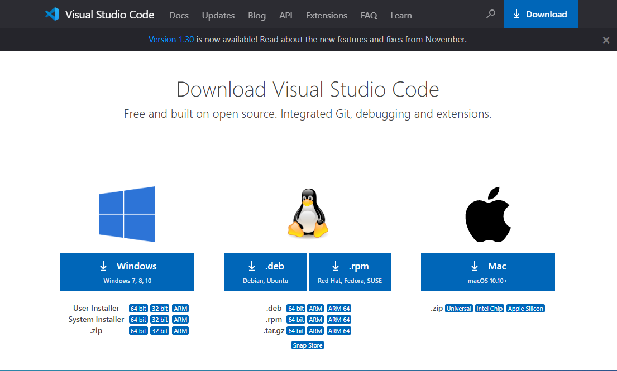Open the Docs menu item
This screenshot has height=371, width=617.
click(x=179, y=15)
